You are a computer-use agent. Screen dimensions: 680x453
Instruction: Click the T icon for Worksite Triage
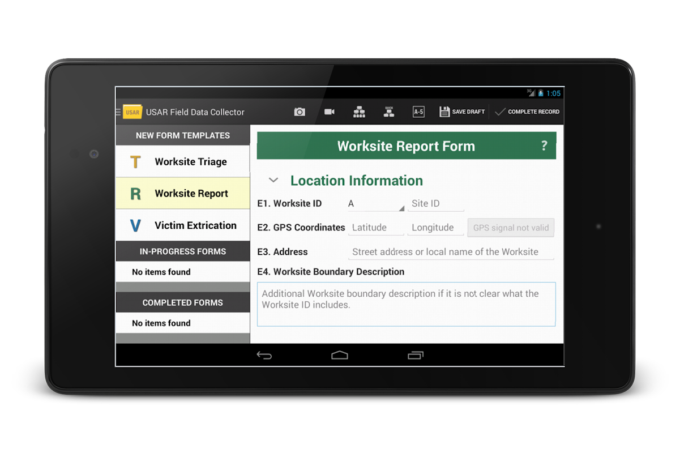coord(135,162)
